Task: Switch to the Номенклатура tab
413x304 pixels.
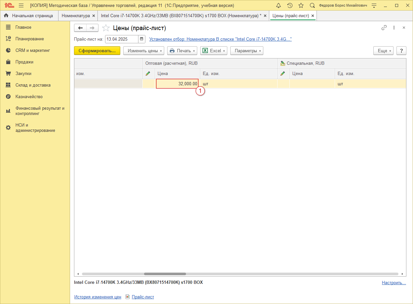Action: 76,16
